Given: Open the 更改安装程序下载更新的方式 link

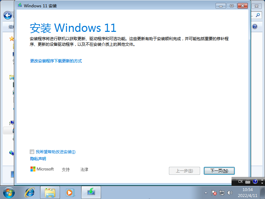Looking at the screenshot, I should pyautogui.click(x=56, y=61).
